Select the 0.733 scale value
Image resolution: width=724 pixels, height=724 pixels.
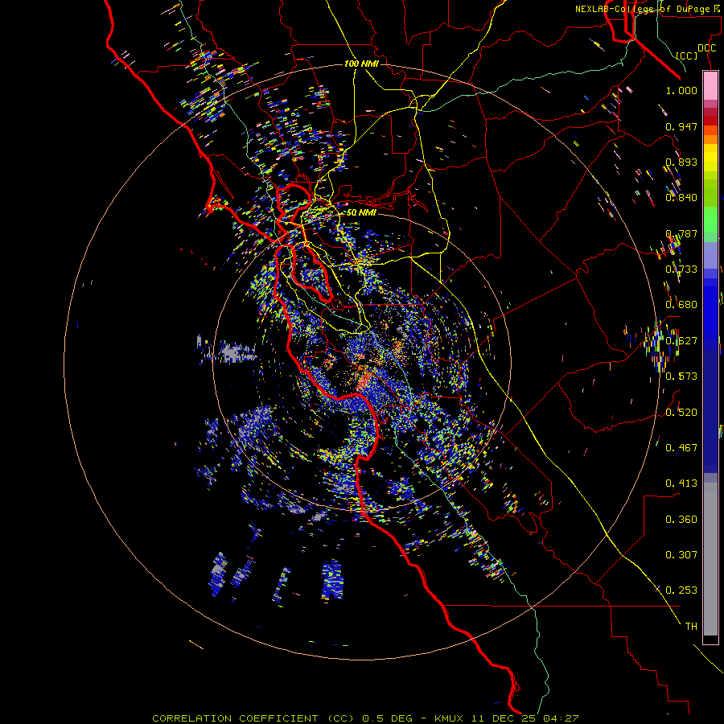(x=681, y=269)
